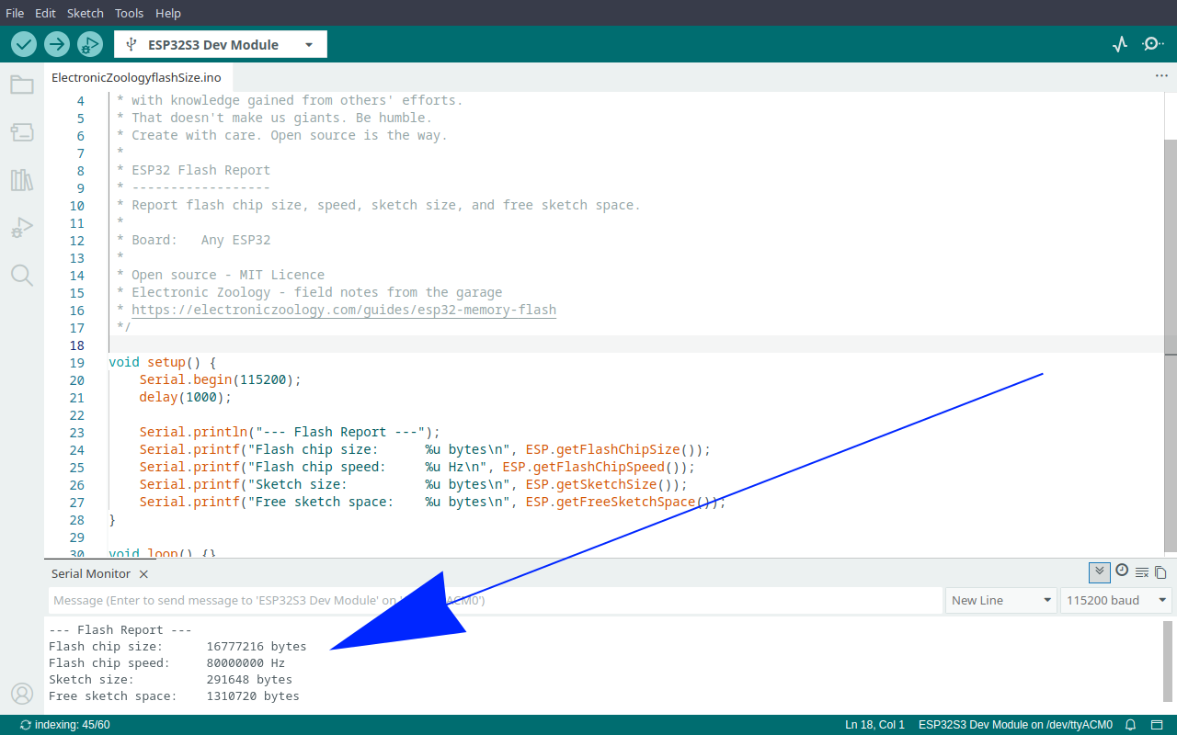1177x735 pixels.
Task: Open the 115200 baud rate dropdown
Action: [1116, 600]
